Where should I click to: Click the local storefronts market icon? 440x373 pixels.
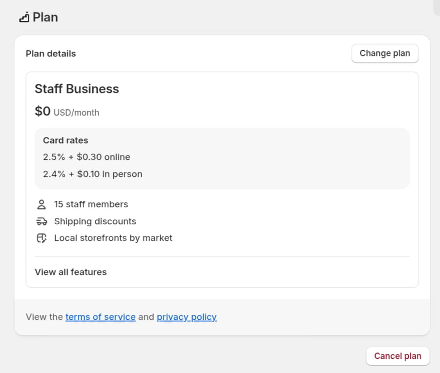coord(42,238)
